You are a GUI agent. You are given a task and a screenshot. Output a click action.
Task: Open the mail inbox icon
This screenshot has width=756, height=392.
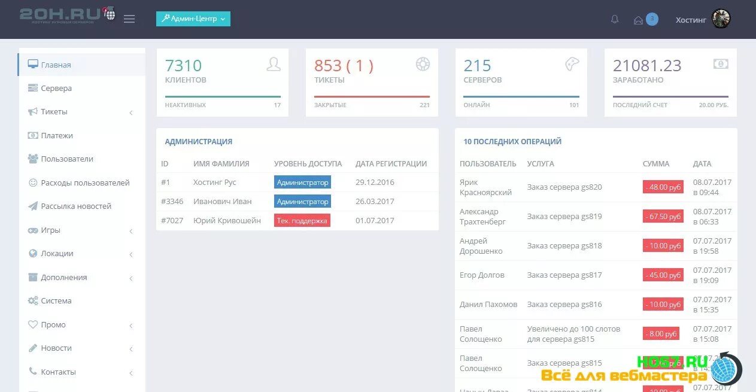tap(638, 20)
